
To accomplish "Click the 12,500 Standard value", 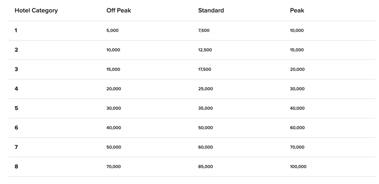I will tap(205, 50).
